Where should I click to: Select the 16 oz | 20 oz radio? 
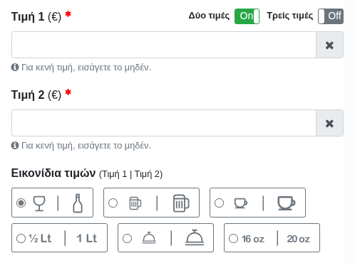pos(233,238)
